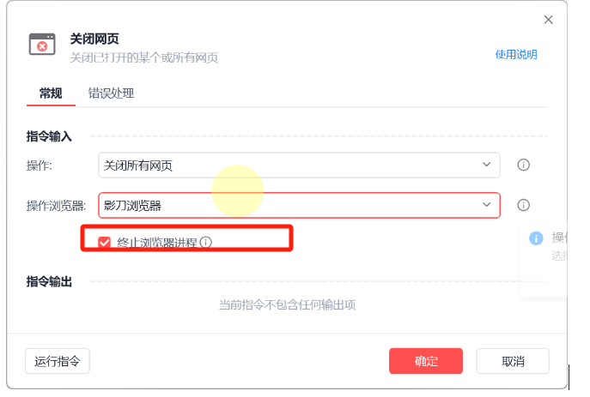
Task: Click the 当前指令不包含任何输出项 placeholder text
Action: point(287,304)
